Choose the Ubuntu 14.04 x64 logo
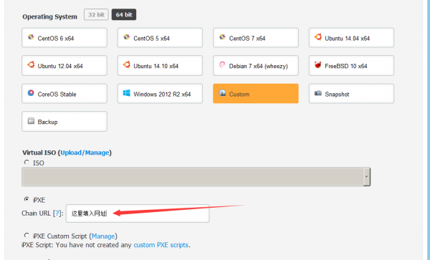Image resolution: width=430 pixels, height=260 pixels. pyautogui.click(x=318, y=37)
